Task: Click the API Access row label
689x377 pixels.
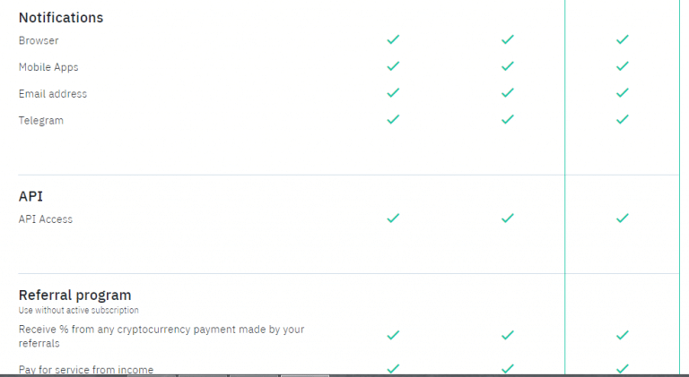Action: coord(46,219)
